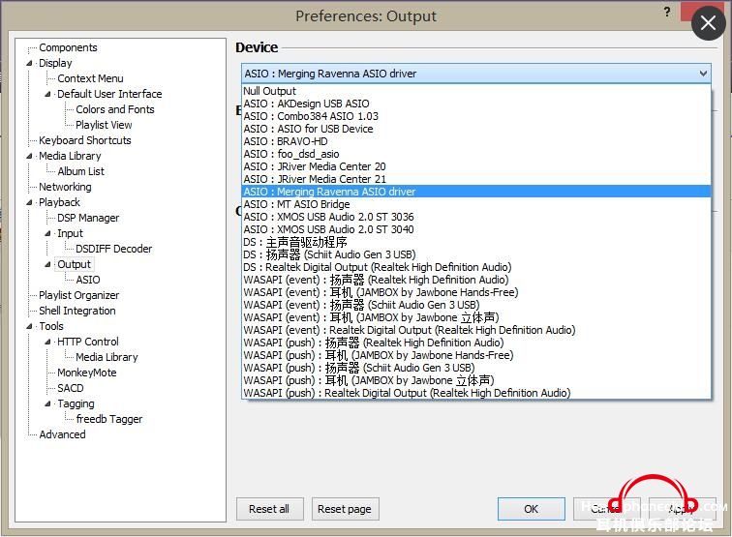Pick WASAPI (event) : 扬声器 Realtek High Definition Audio

coord(476,280)
